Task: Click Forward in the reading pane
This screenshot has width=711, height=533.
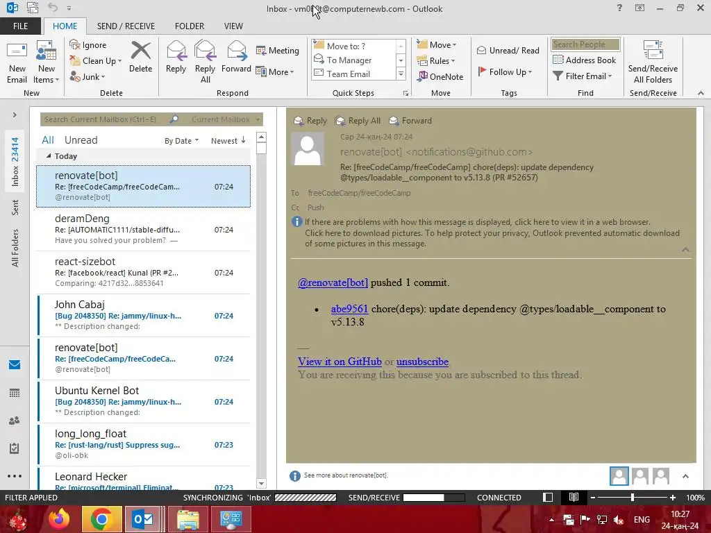Action: pyautogui.click(x=410, y=121)
